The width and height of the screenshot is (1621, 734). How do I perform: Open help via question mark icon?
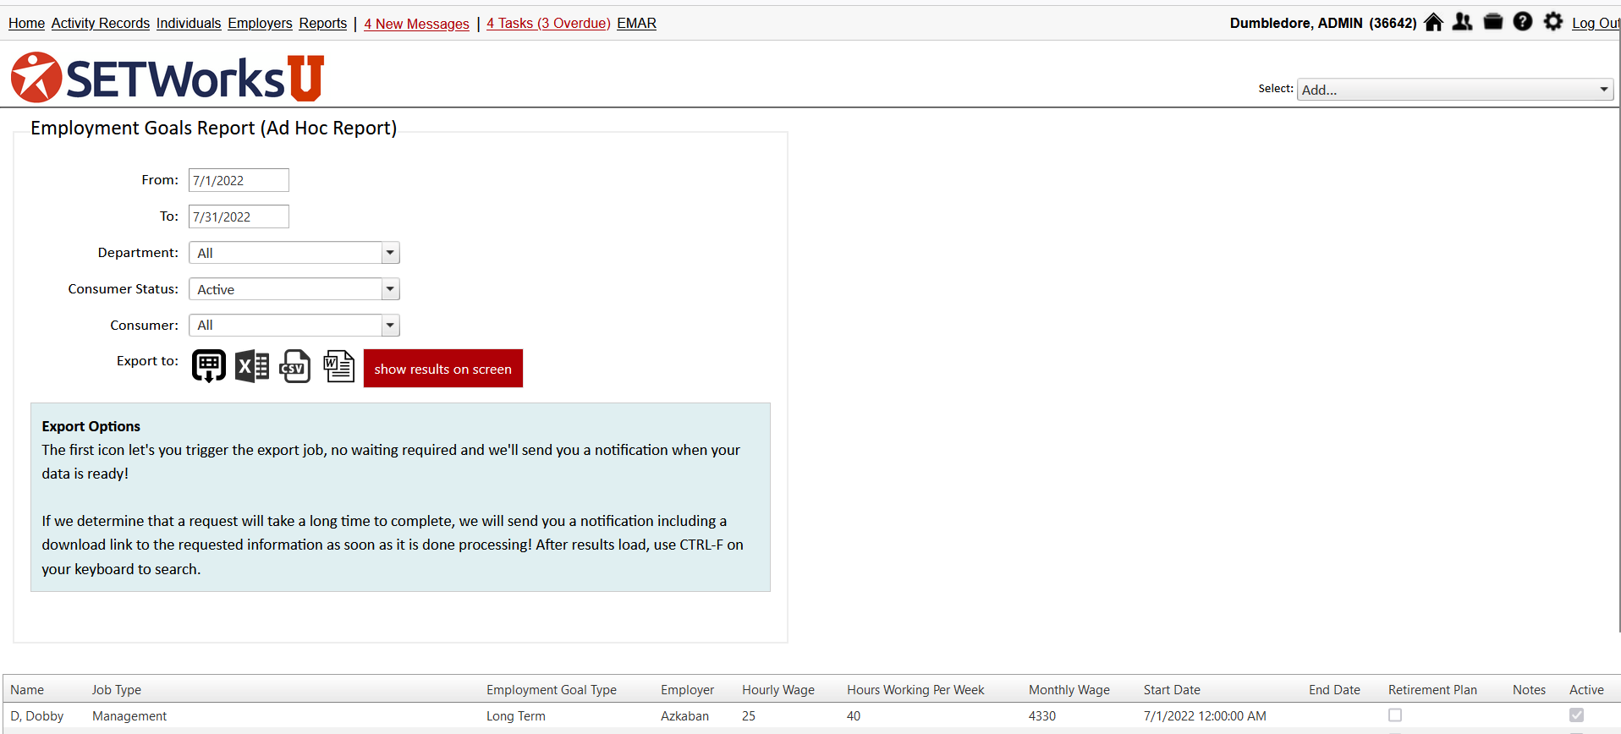pos(1523,22)
